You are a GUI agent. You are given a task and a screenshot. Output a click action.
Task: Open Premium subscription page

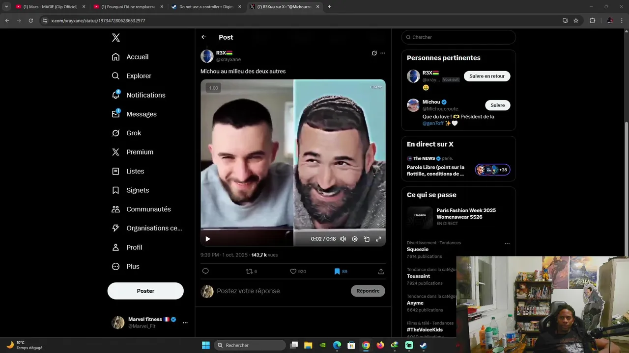pos(133,152)
